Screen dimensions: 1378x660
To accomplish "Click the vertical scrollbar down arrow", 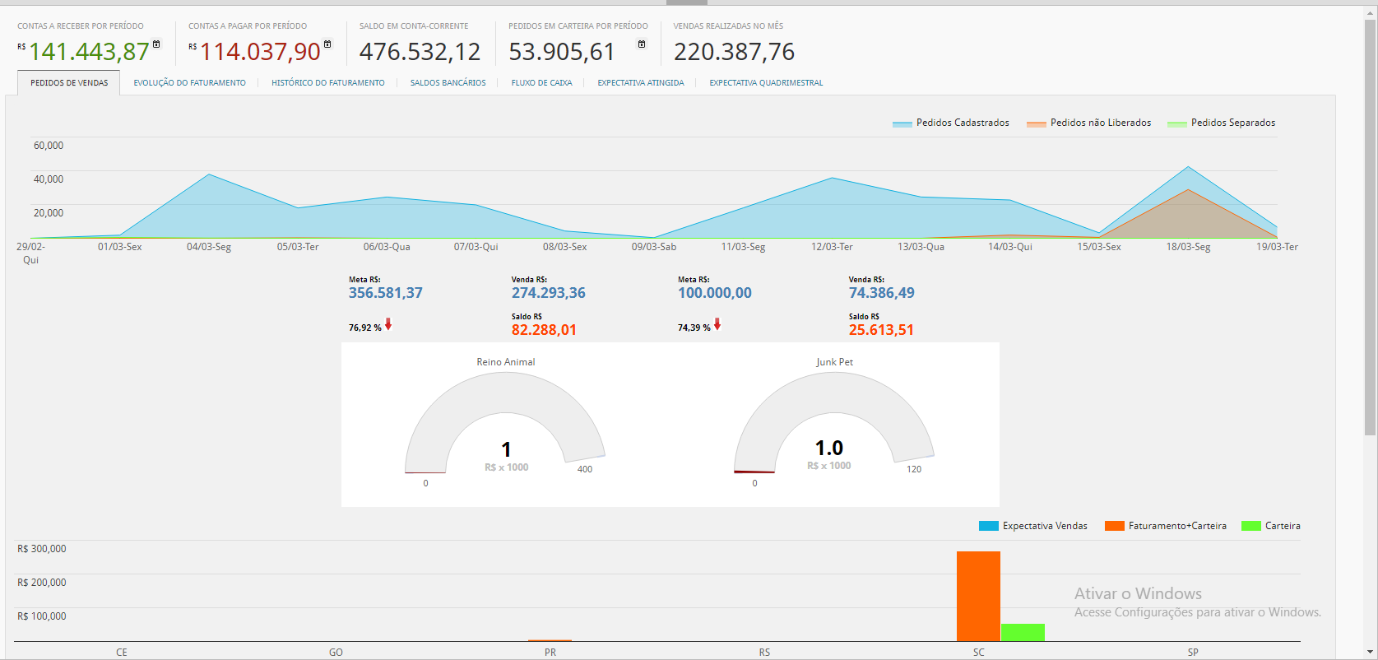I will pos(1370,653).
